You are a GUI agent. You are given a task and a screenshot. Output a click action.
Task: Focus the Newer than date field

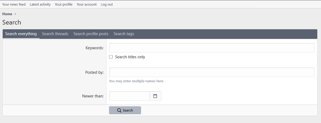129,96
